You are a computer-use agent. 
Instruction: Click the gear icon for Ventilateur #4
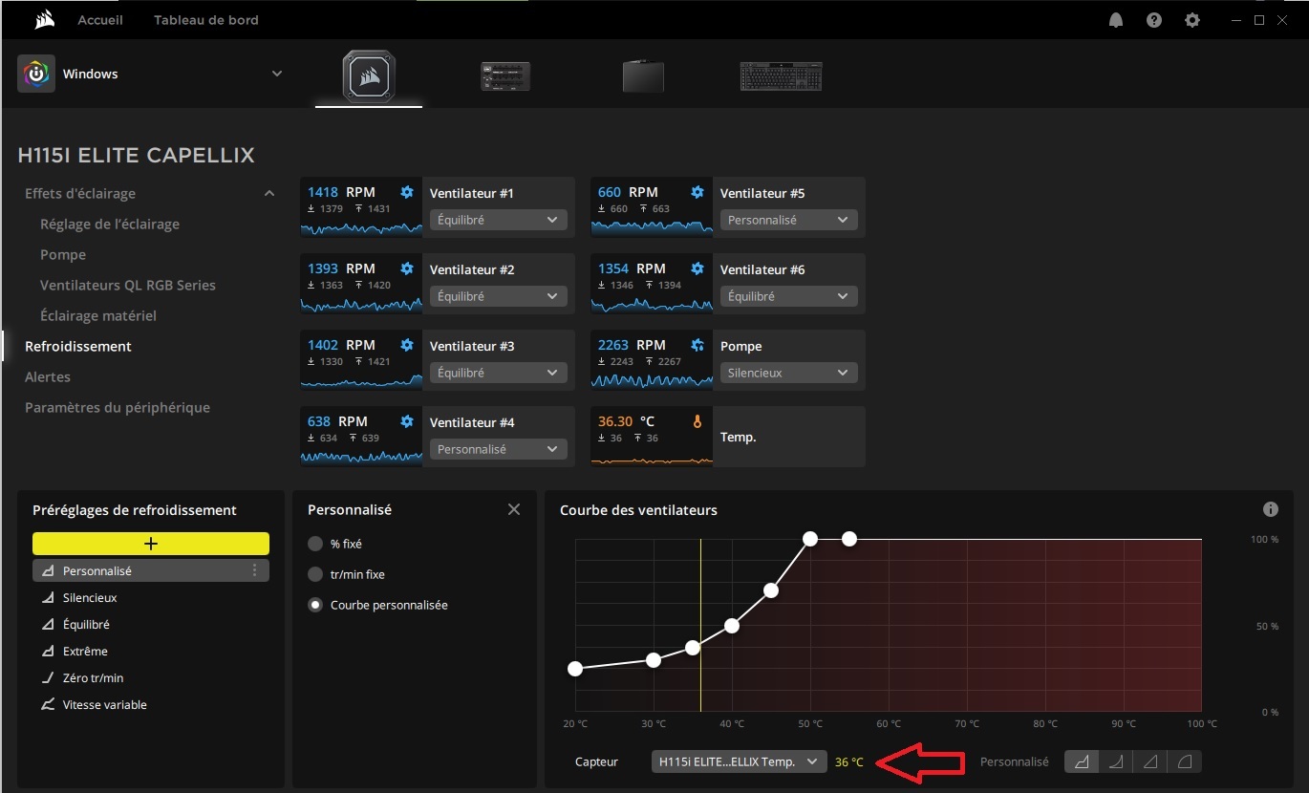pos(407,421)
